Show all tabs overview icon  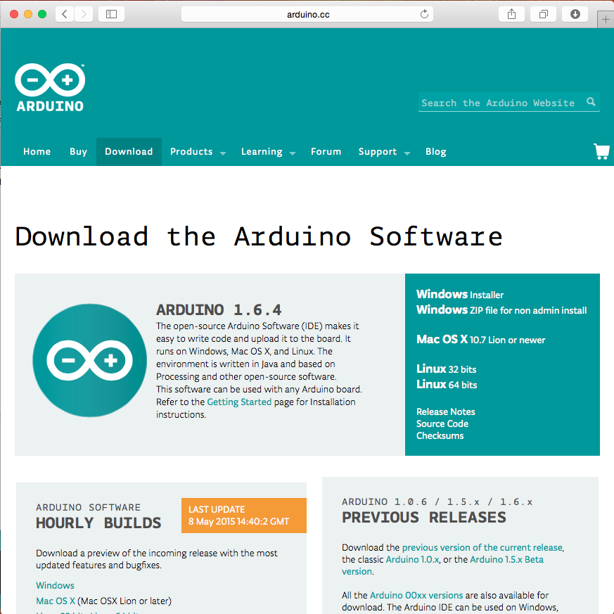click(543, 14)
